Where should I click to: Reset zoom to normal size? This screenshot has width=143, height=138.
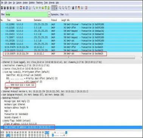66,8
